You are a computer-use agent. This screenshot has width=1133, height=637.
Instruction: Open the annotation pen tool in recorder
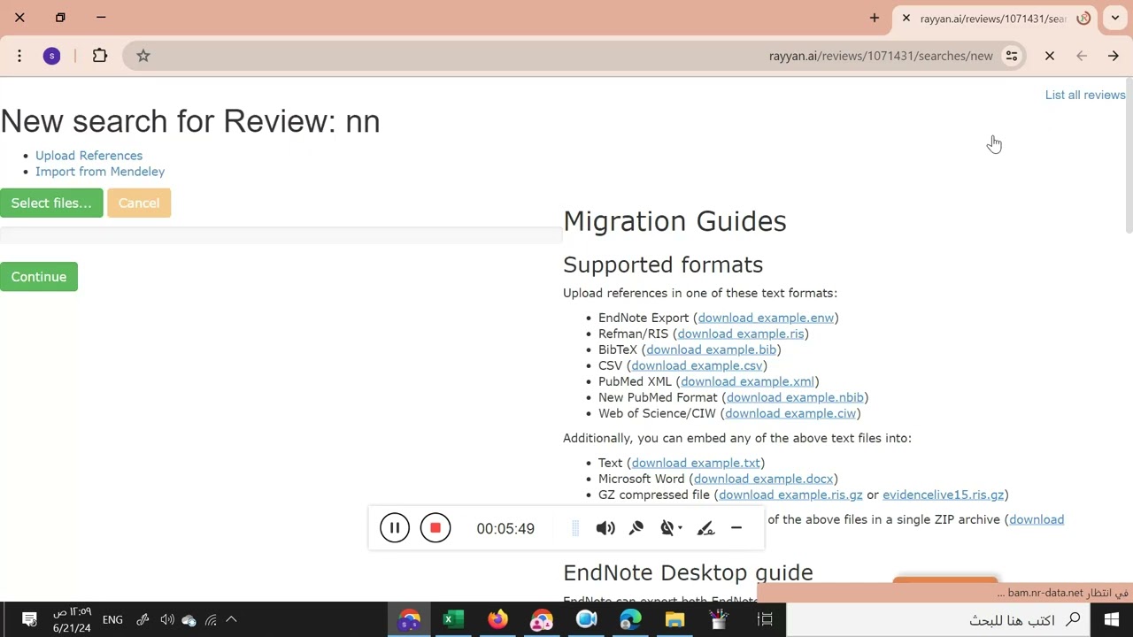(x=705, y=528)
